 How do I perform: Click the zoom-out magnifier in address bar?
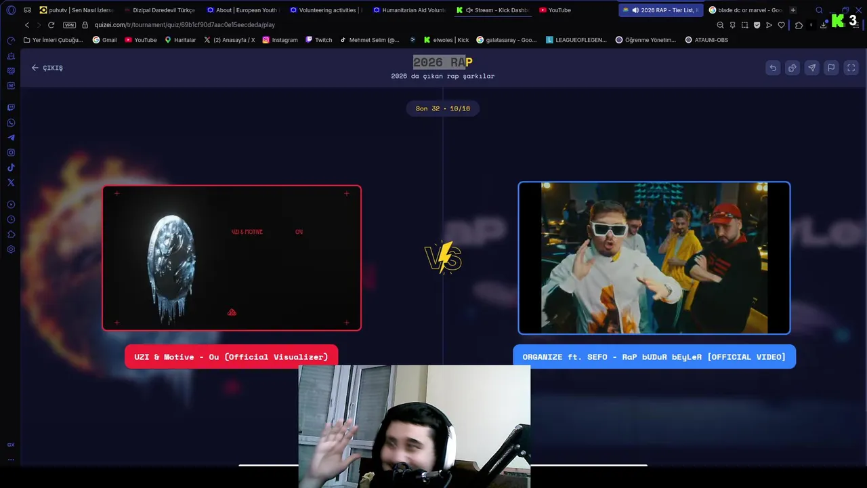[x=720, y=25]
